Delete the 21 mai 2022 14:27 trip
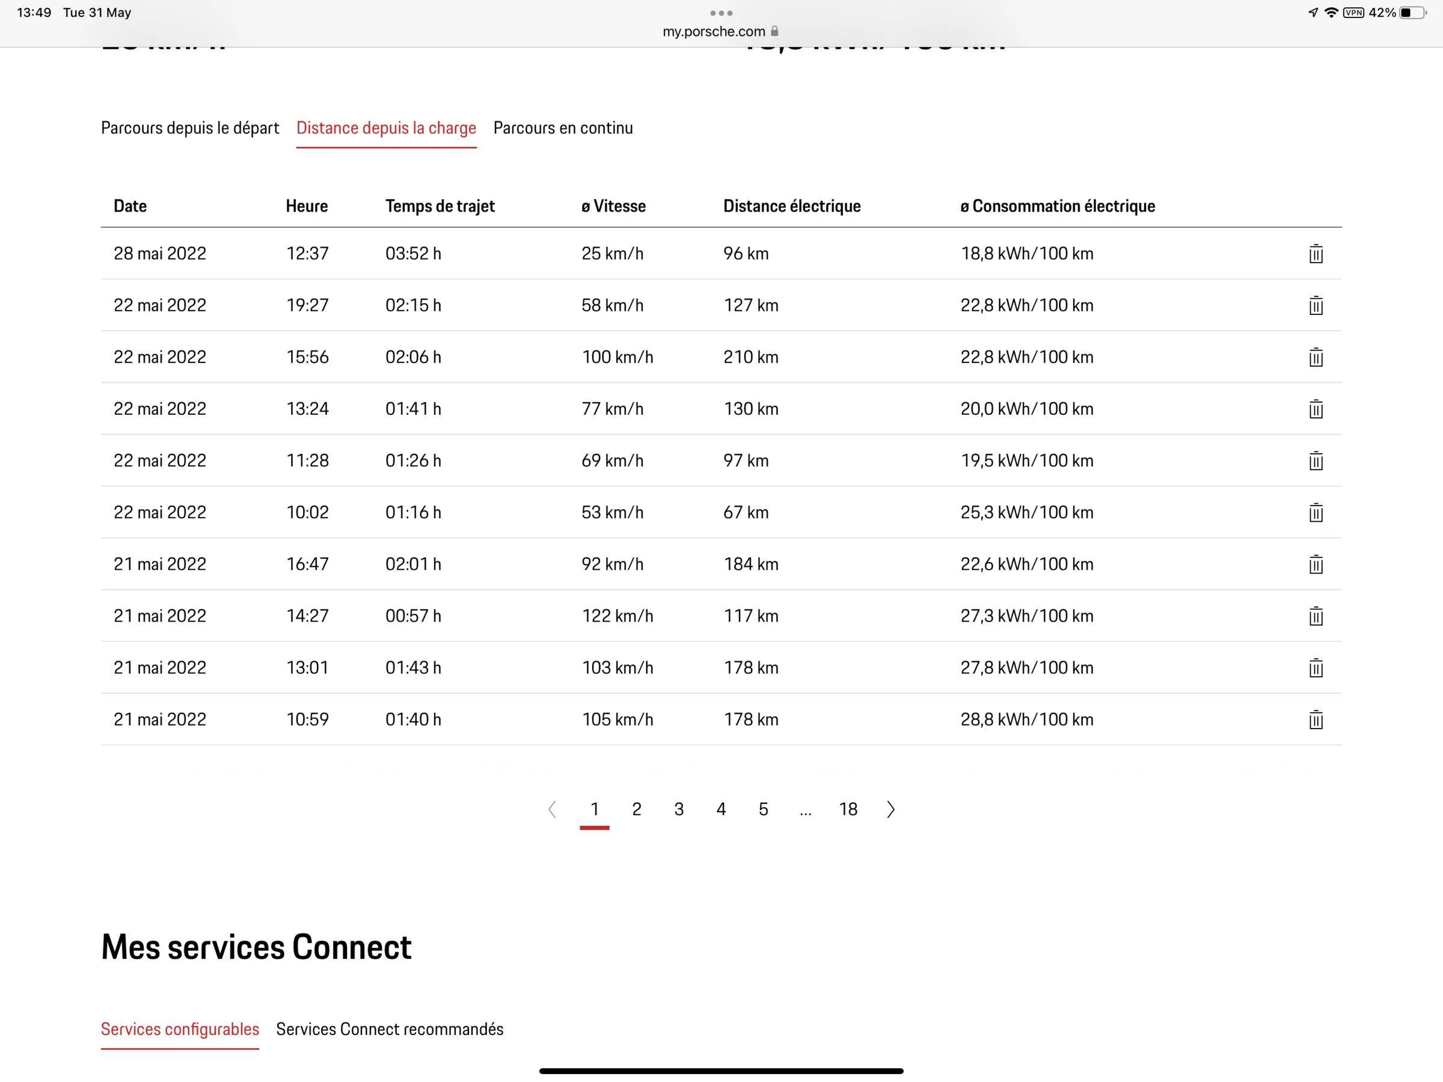The height and width of the screenshot is (1082, 1443). (x=1315, y=616)
